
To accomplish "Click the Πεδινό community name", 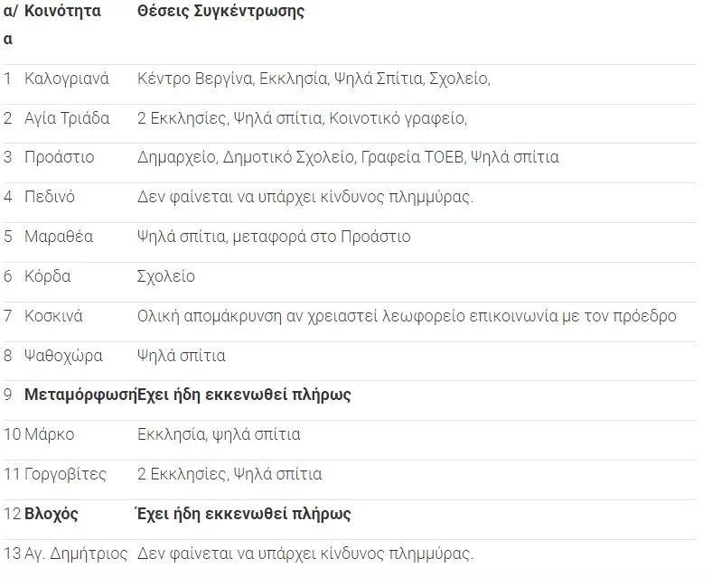I will click(50, 197).
